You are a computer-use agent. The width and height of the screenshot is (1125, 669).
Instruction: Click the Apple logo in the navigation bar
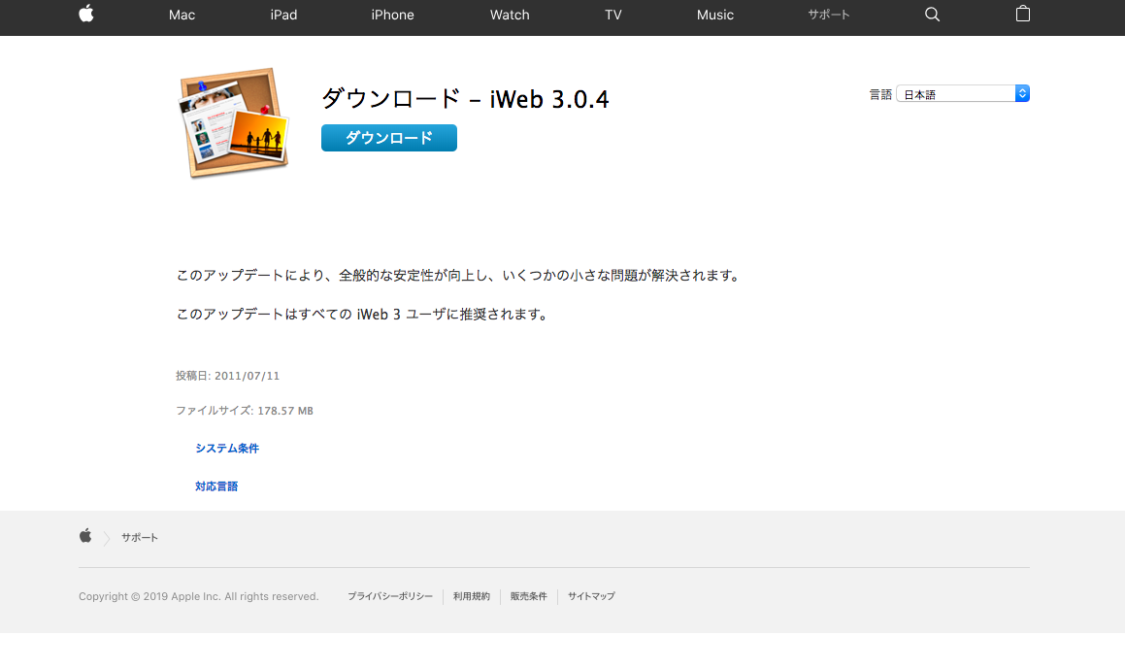tap(85, 15)
